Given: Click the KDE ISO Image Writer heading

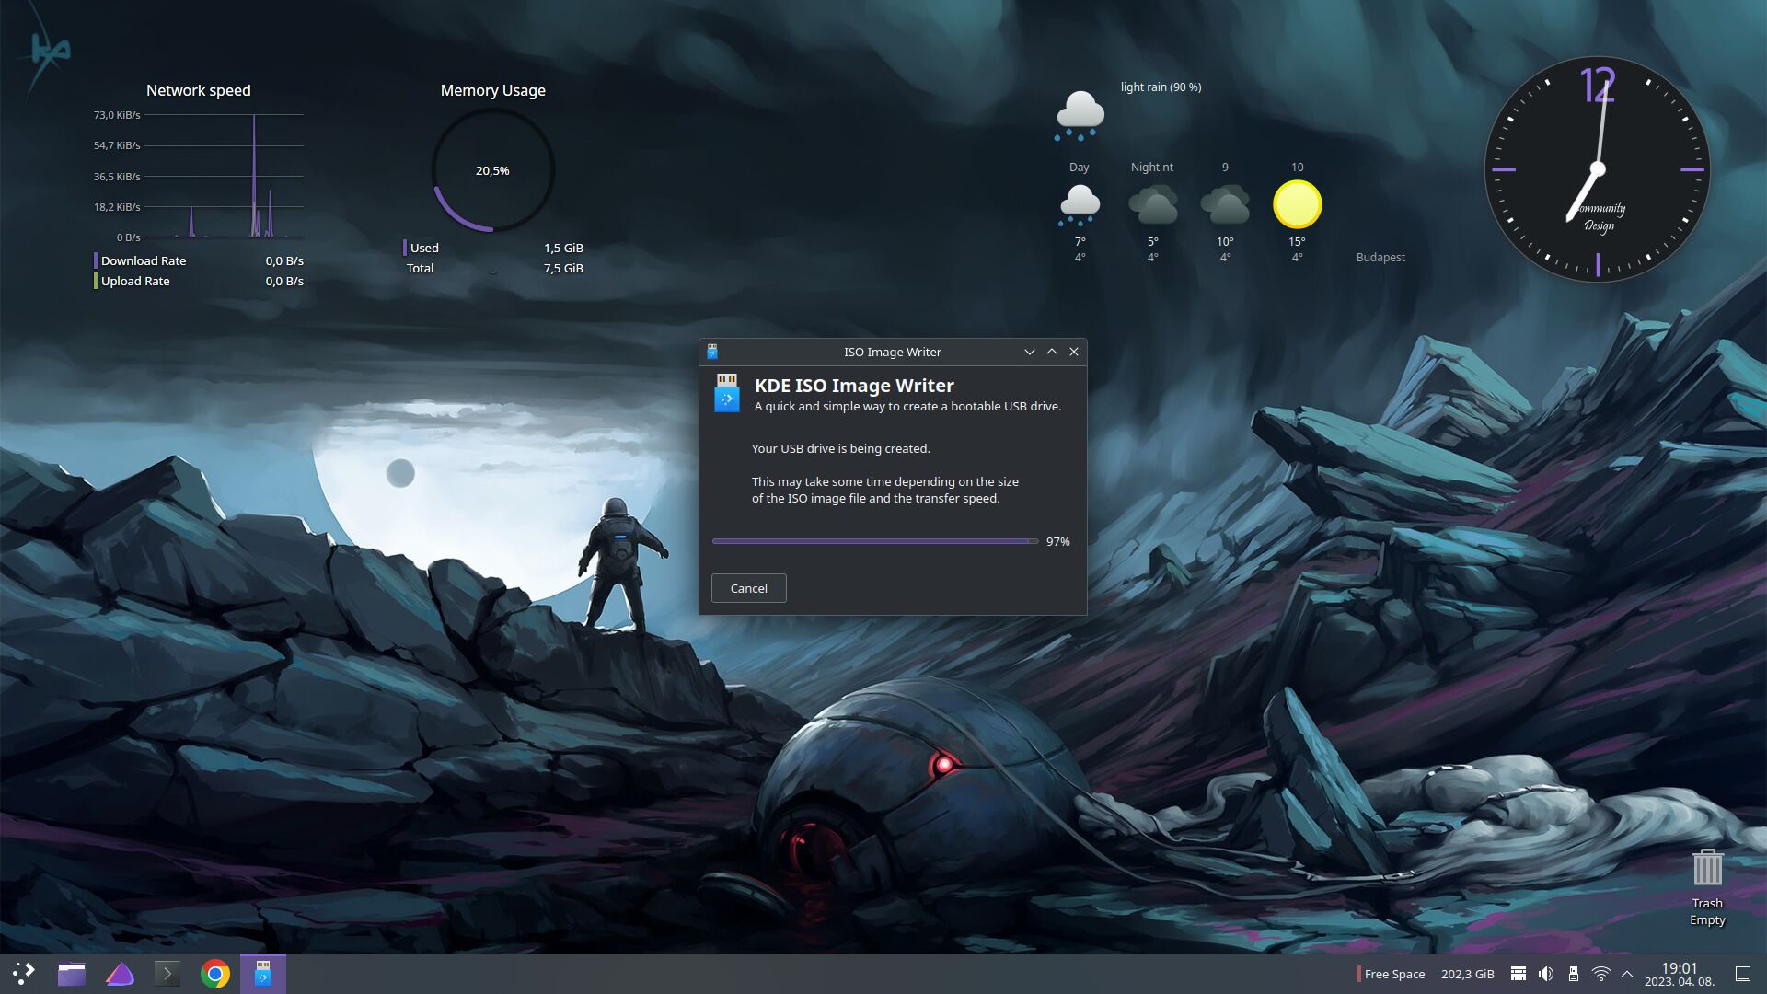Looking at the screenshot, I should pyautogui.click(x=854, y=386).
